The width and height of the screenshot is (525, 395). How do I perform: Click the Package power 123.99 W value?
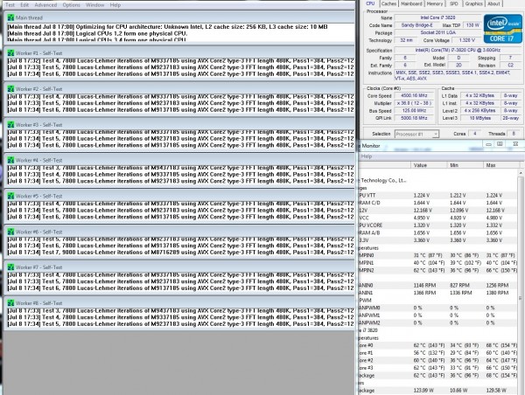pyautogui.click(x=424, y=391)
